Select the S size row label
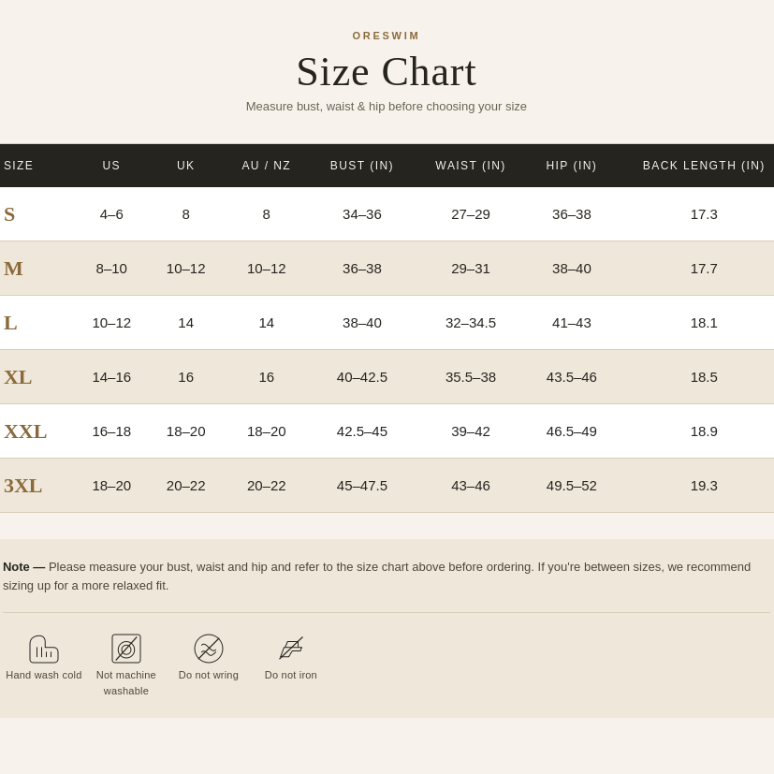774x774 pixels. coord(9,214)
